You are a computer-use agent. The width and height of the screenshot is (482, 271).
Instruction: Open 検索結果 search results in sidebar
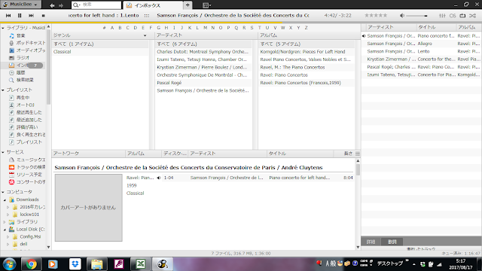(x=21, y=80)
